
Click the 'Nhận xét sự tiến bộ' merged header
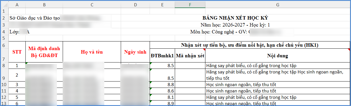click(250, 45)
